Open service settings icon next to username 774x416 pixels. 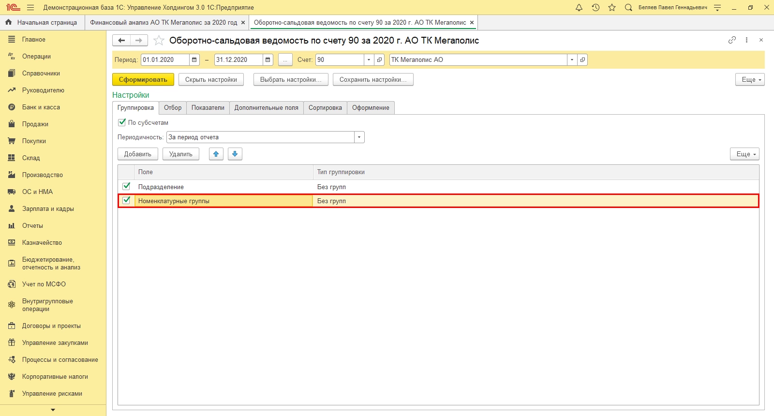pos(717,7)
